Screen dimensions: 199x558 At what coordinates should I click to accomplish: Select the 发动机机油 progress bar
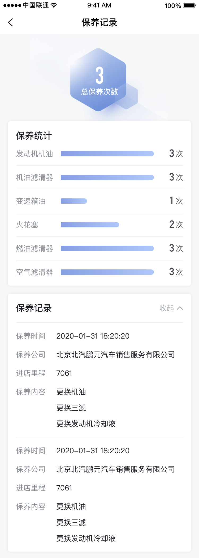107,154
